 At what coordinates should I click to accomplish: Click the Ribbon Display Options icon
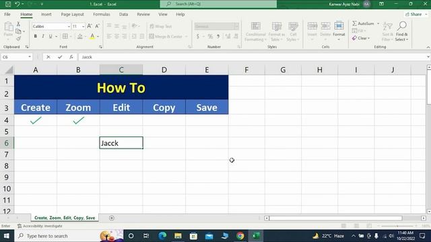pyautogui.click(x=382, y=4)
